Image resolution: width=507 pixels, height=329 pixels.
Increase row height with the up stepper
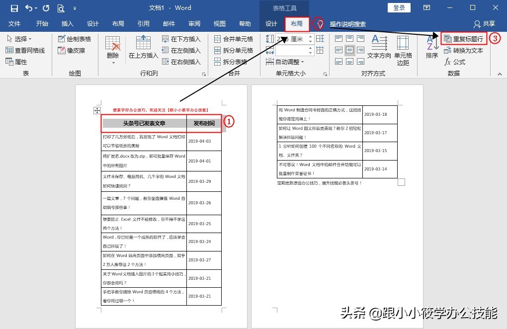pos(311,36)
